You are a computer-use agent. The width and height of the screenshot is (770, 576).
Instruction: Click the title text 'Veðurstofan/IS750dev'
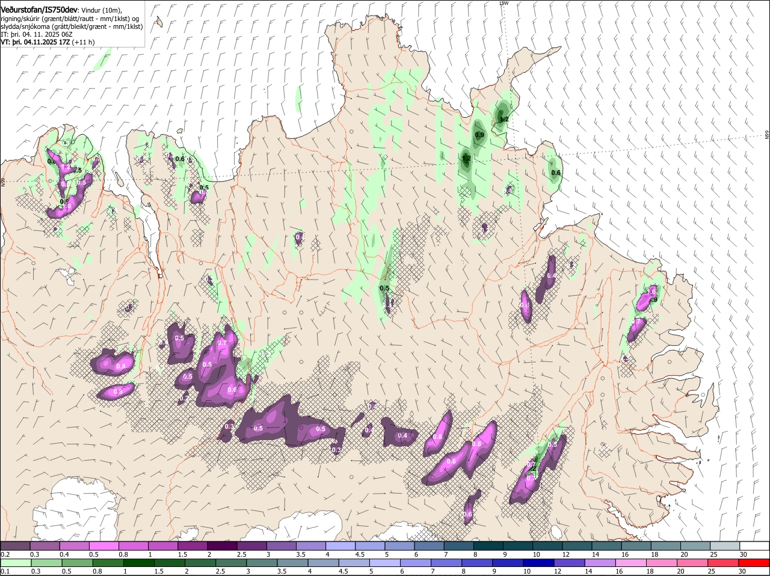click(x=39, y=10)
